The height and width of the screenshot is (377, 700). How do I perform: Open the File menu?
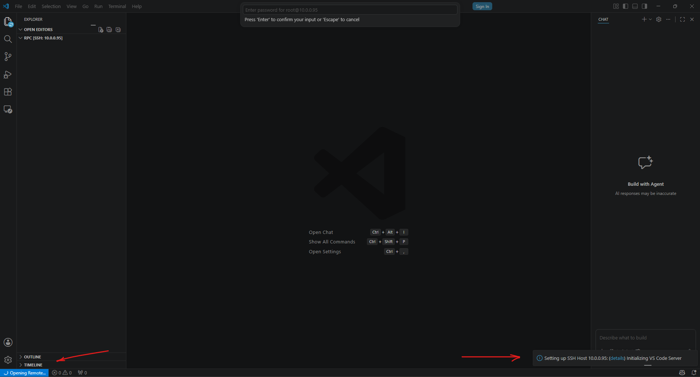[x=19, y=6]
